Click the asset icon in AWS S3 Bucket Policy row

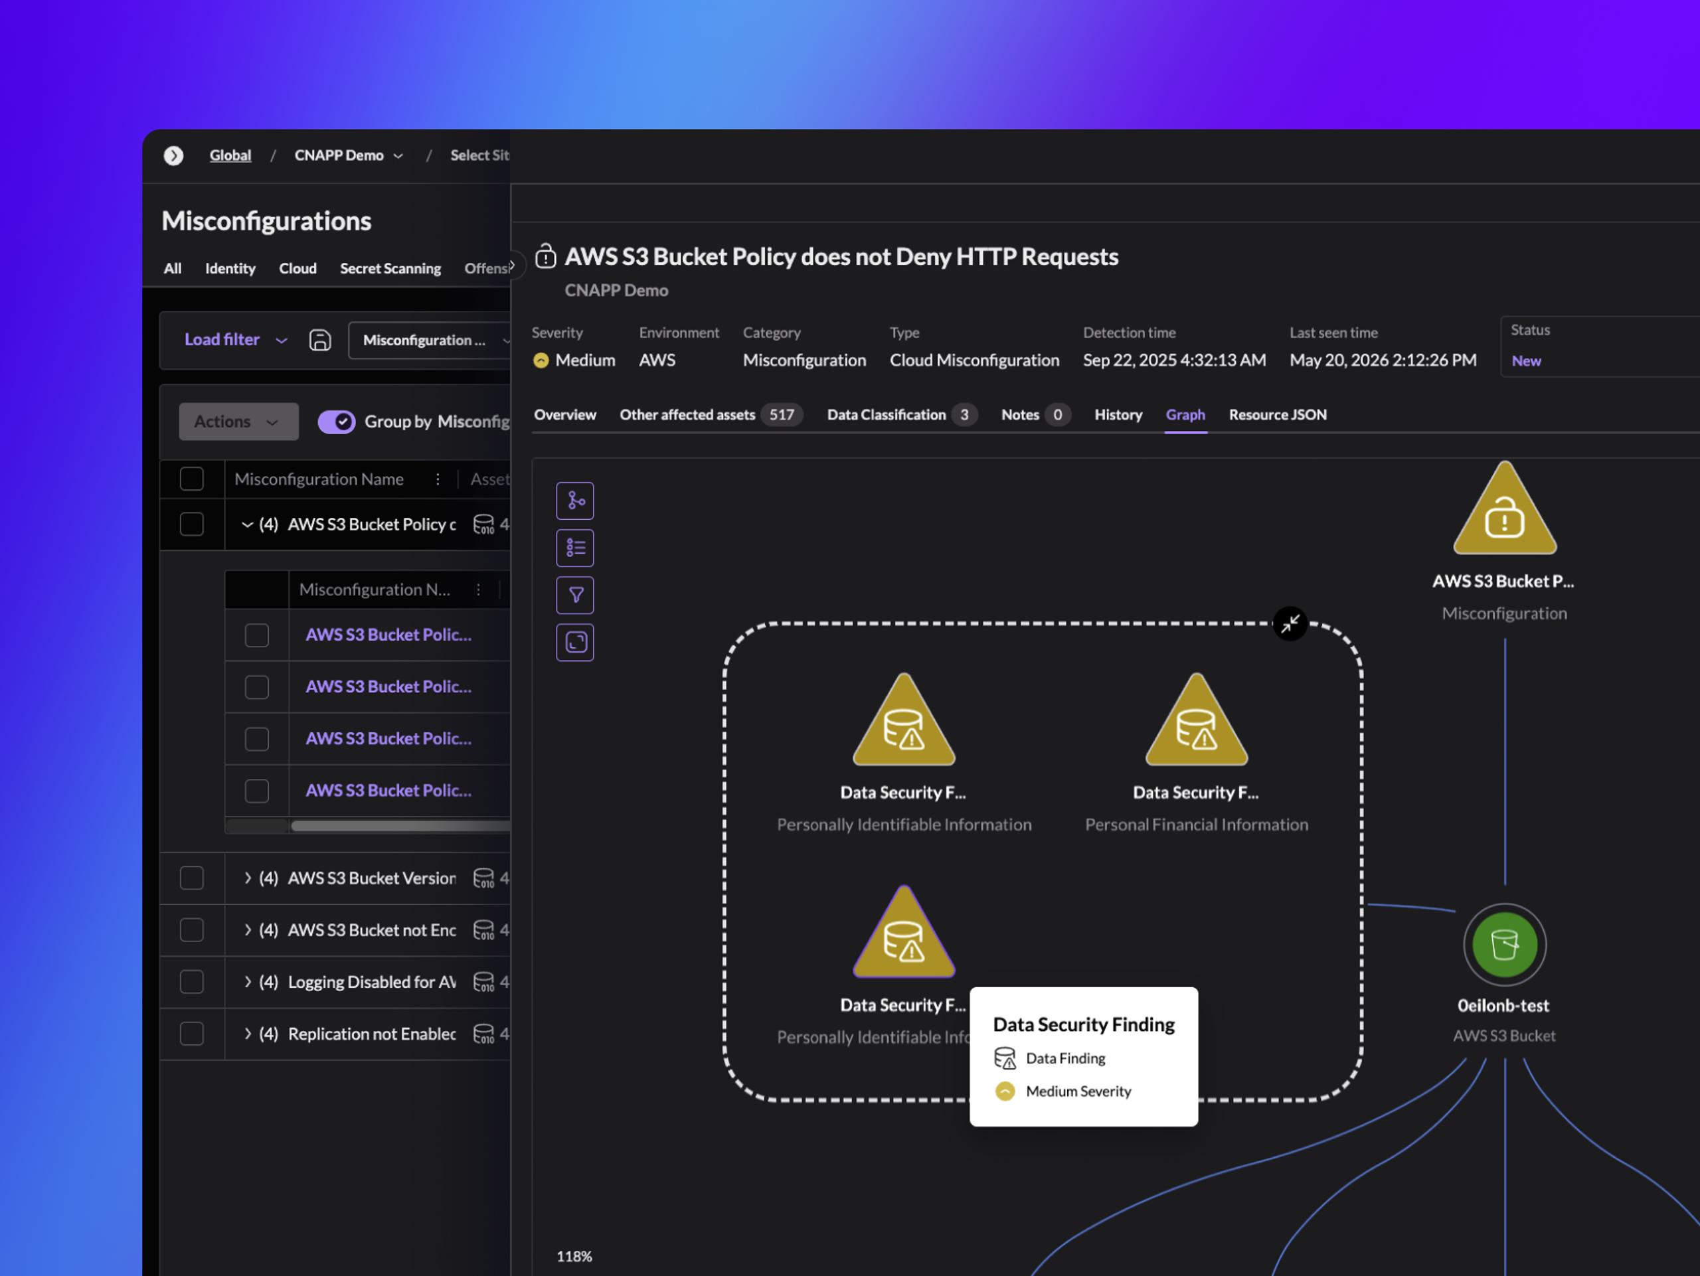(x=483, y=524)
